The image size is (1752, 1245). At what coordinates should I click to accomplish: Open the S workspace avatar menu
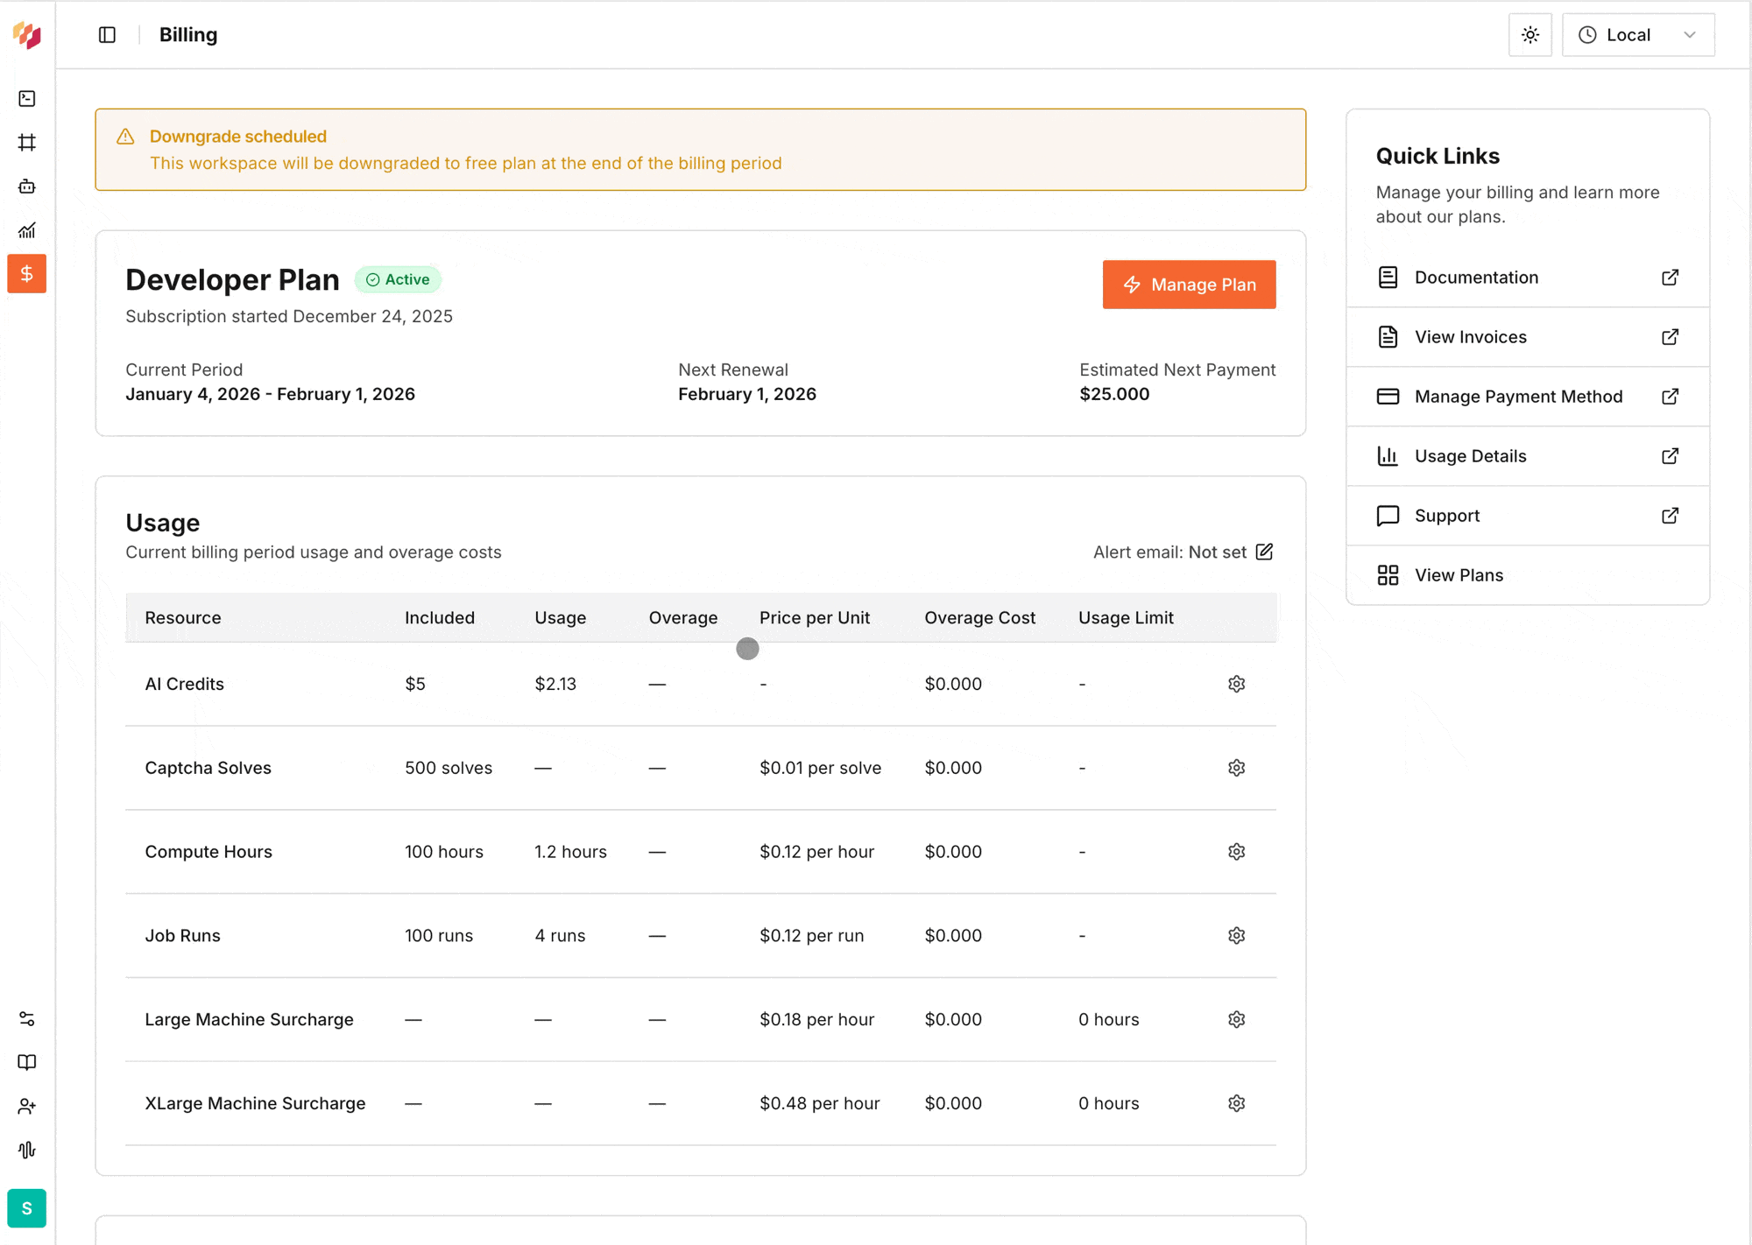pyautogui.click(x=27, y=1208)
